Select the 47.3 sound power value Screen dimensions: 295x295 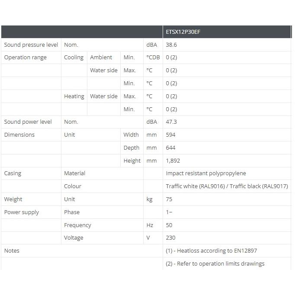171,122
